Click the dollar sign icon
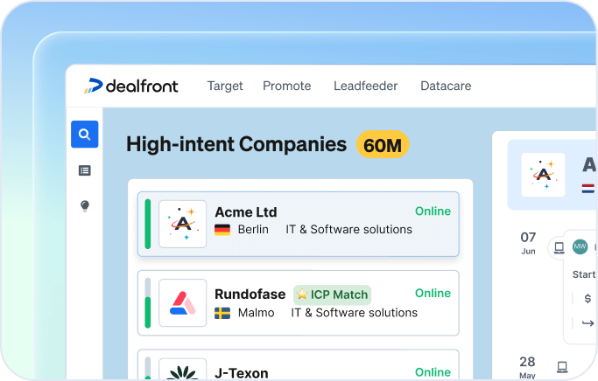Screen dimensions: 598x381 [587, 298]
